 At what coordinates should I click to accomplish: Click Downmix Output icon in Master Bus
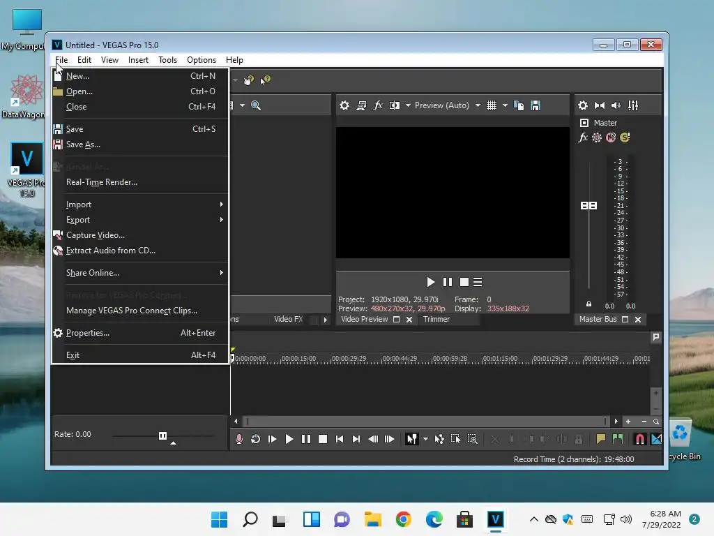[x=600, y=106]
